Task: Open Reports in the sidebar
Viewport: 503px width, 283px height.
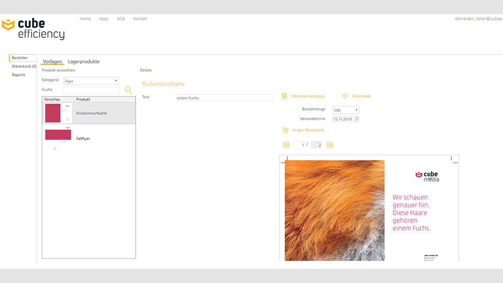Action: tap(18, 75)
